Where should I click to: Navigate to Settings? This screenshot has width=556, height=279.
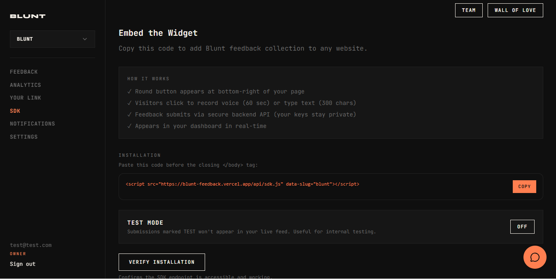pos(24,137)
